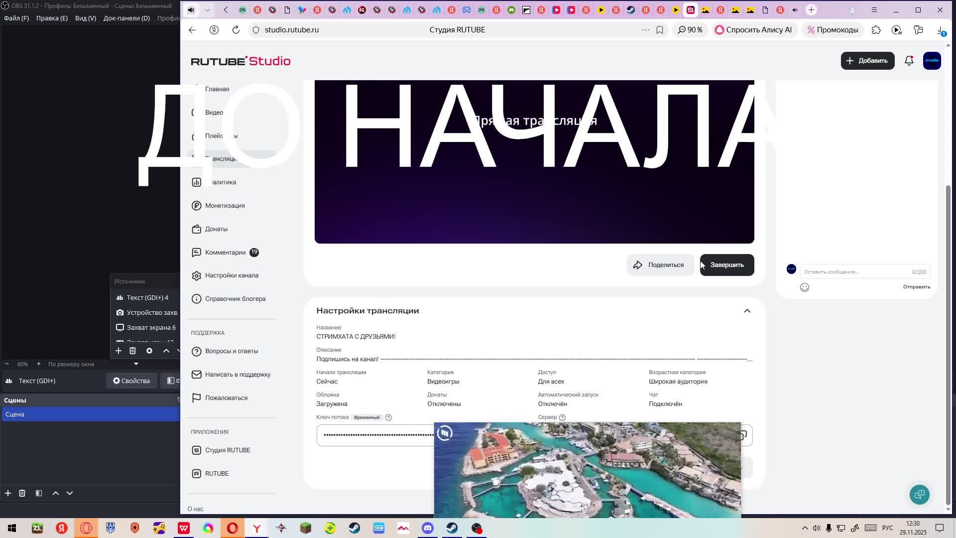Open Монетизация in the sidebar
Viewport: 956px width, 538px height.
(x=225, y=206)
